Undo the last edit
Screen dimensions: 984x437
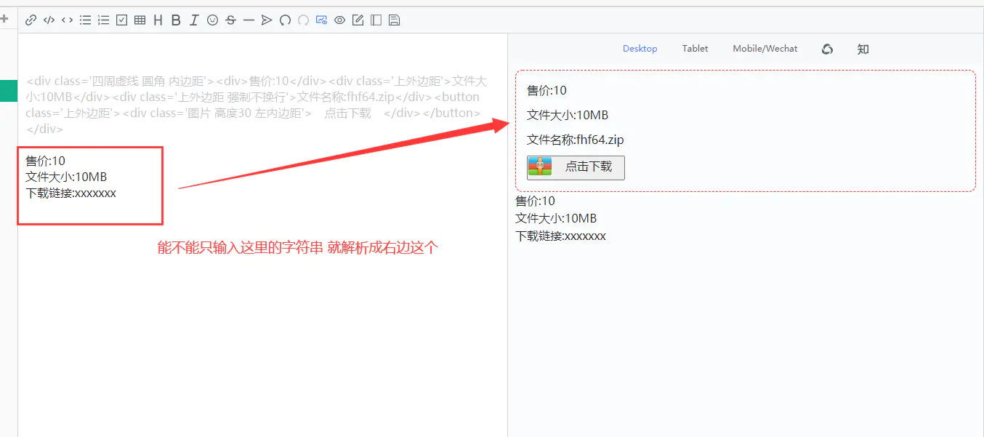coord(285,20)
